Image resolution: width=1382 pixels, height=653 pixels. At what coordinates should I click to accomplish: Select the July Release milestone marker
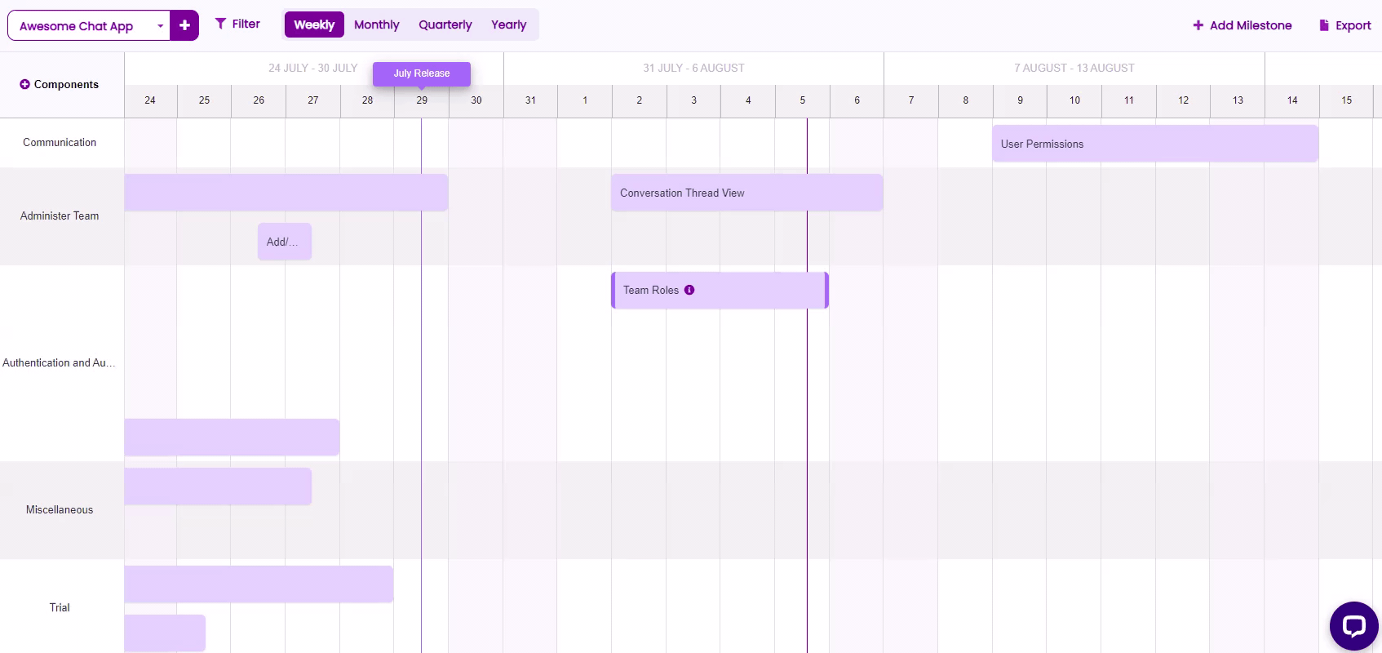[x=422, y=73]
